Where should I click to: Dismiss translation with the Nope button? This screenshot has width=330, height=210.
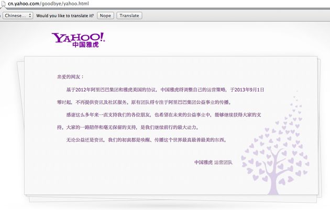tap(105, 16)
